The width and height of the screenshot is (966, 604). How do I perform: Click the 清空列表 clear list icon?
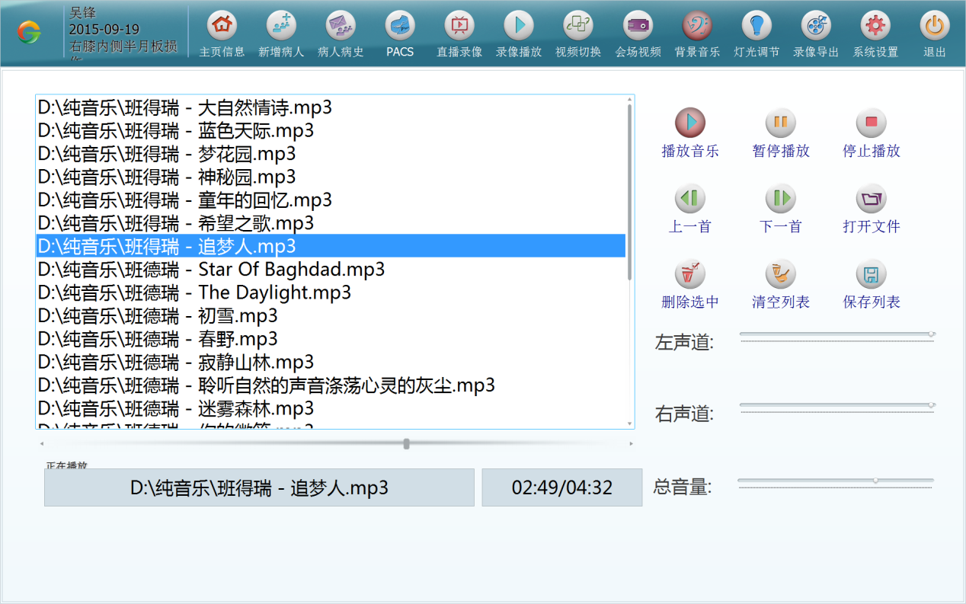point(781,274)
